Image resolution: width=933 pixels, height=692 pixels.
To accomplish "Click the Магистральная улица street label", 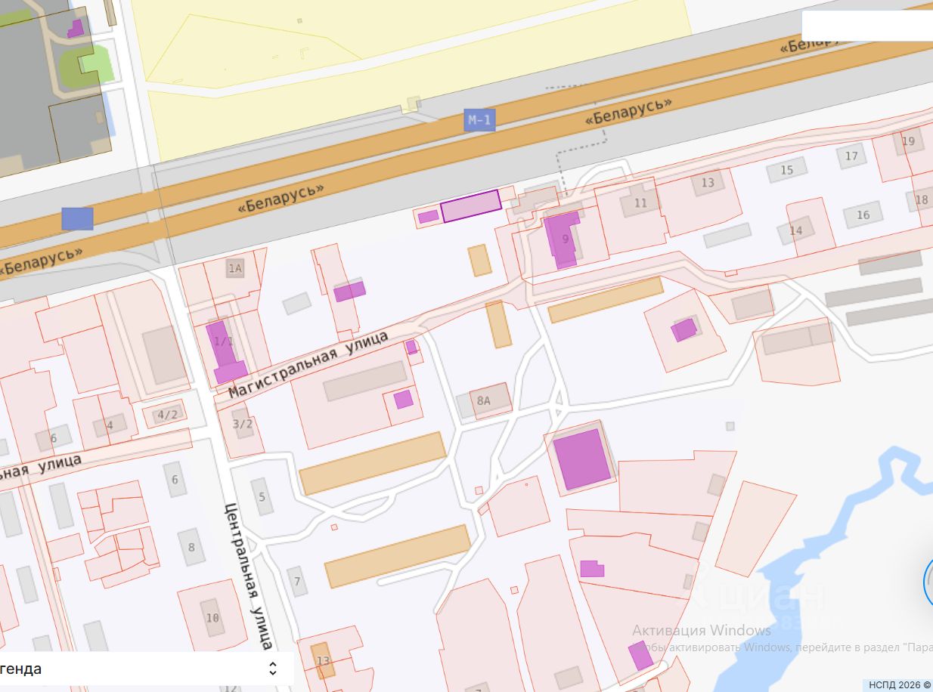I will 308,365.
